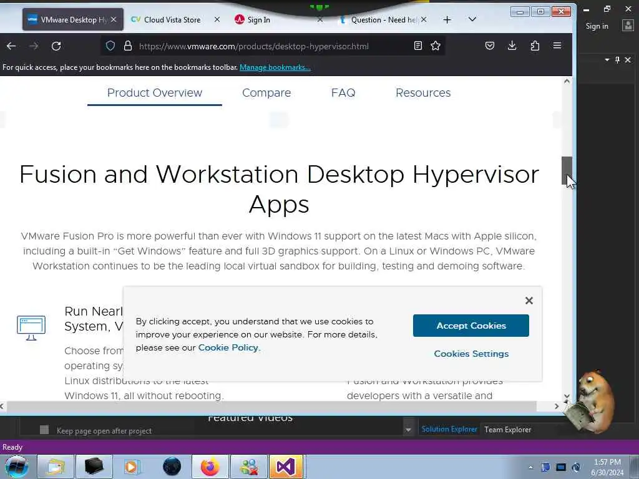
Task: Click the monitor icon beside Run Nearly heading
Action: tap(31, 327)
